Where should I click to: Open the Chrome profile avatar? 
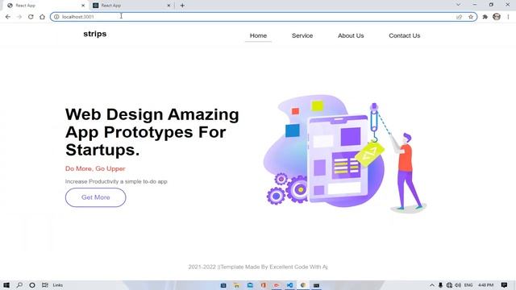[497, 16]
